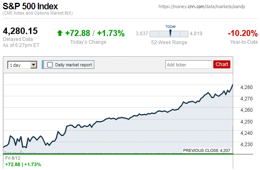Click the 4,250 y-axis gridline label
The height and width of the screenshot is (170, 260).
coord(247,122)
